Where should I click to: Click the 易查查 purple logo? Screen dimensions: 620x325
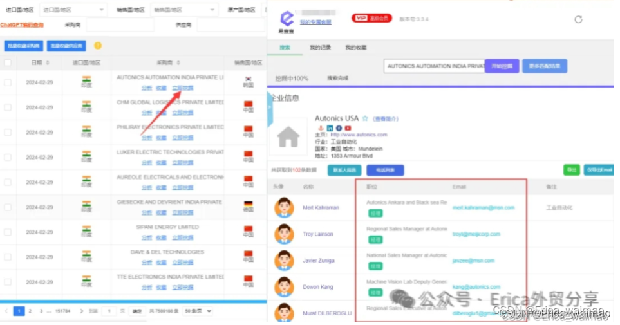point(287,19)
